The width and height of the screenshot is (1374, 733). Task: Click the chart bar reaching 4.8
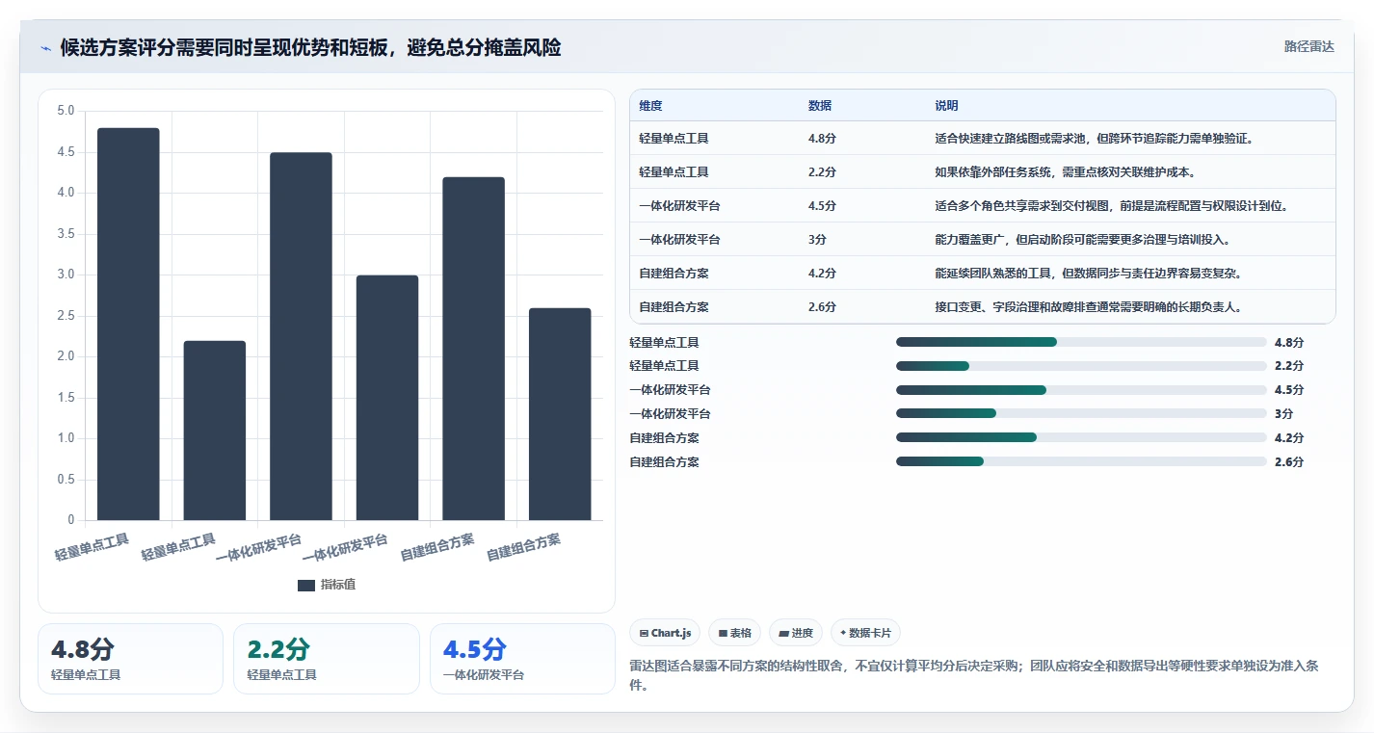pos(128,324)
